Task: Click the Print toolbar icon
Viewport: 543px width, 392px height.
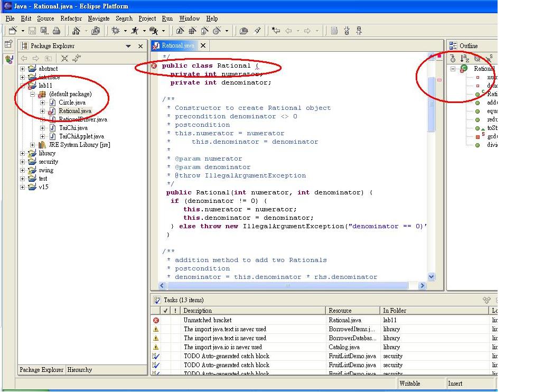Action: (57, 31)
